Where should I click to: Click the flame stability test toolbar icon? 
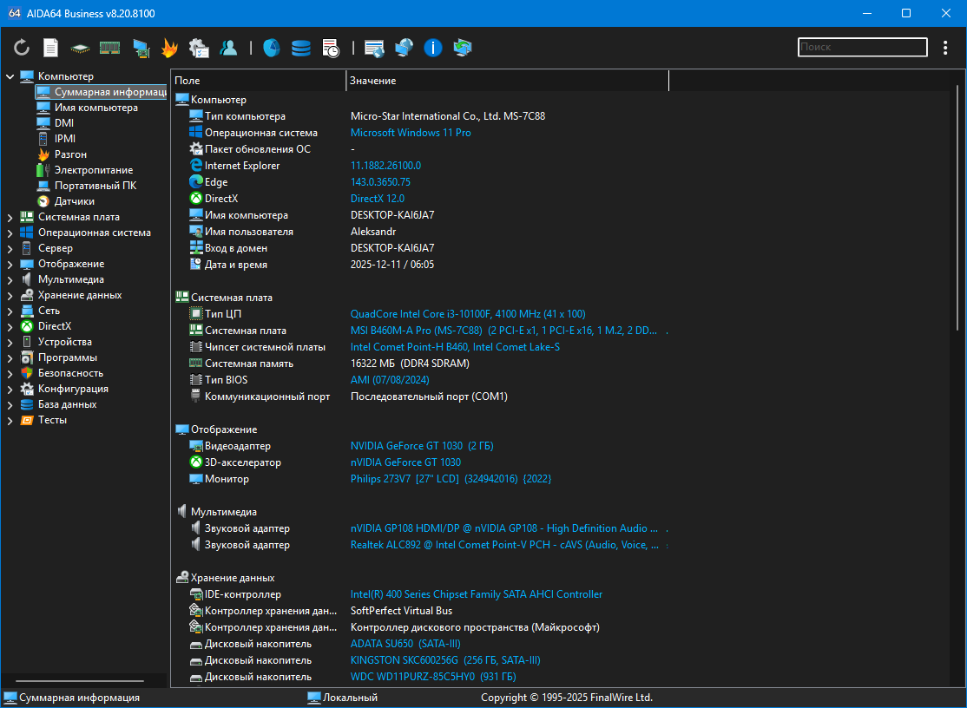click(169, 48)
